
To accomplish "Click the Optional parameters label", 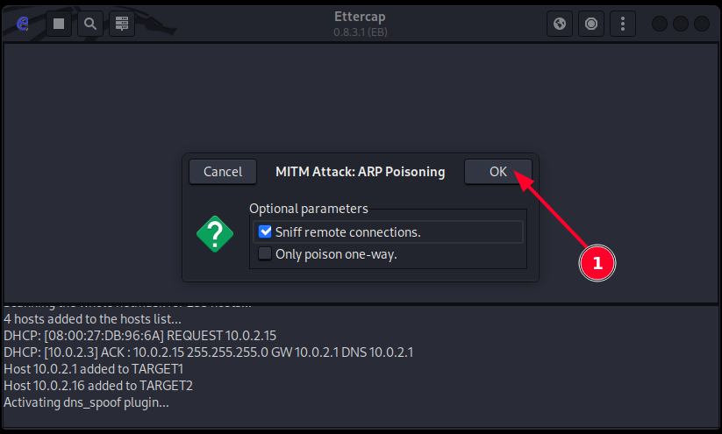I will (x=309, y=209).
